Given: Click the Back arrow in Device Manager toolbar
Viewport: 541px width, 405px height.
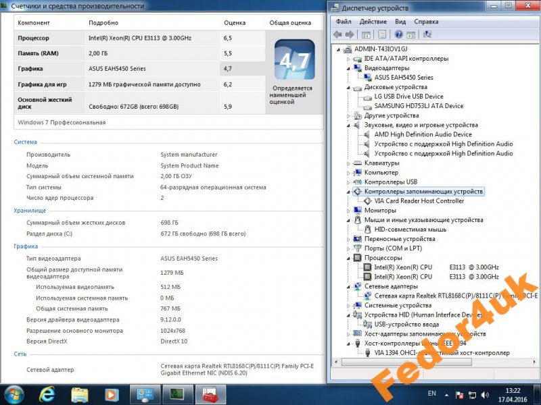Looking at the screenshot, I should 337,34.
